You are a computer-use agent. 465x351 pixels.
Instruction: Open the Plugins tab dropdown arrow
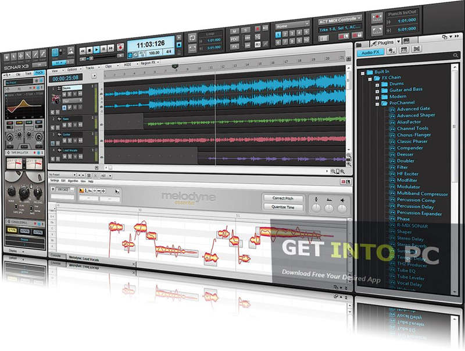[x=398, y=41]
